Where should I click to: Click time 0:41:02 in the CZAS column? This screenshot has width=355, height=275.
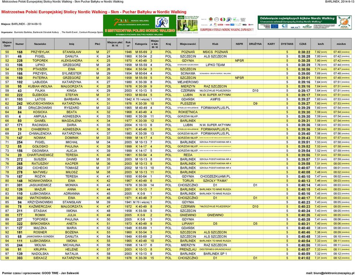coord(304,258)
